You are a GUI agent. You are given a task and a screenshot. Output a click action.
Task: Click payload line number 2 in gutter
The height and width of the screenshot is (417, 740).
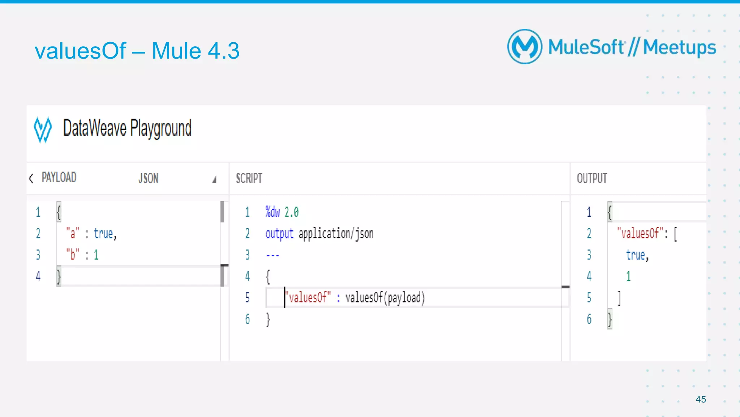pos(38,234)
